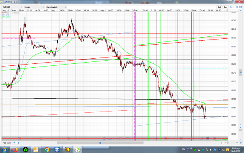Open Google Chrome from the taskbar
Screen dimensions: 244x153
coord(46,150)
